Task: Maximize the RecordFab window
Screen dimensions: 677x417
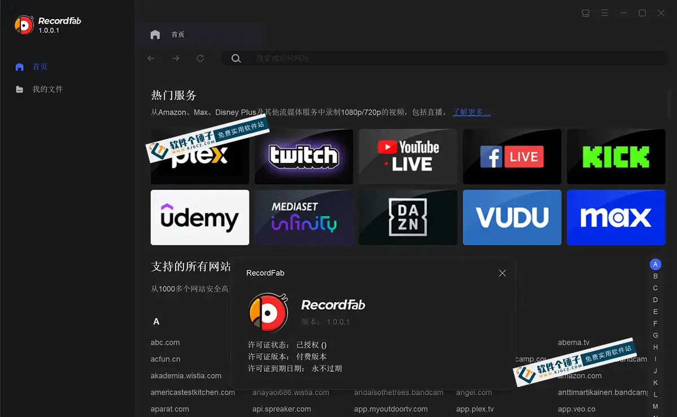Action: 642,13
